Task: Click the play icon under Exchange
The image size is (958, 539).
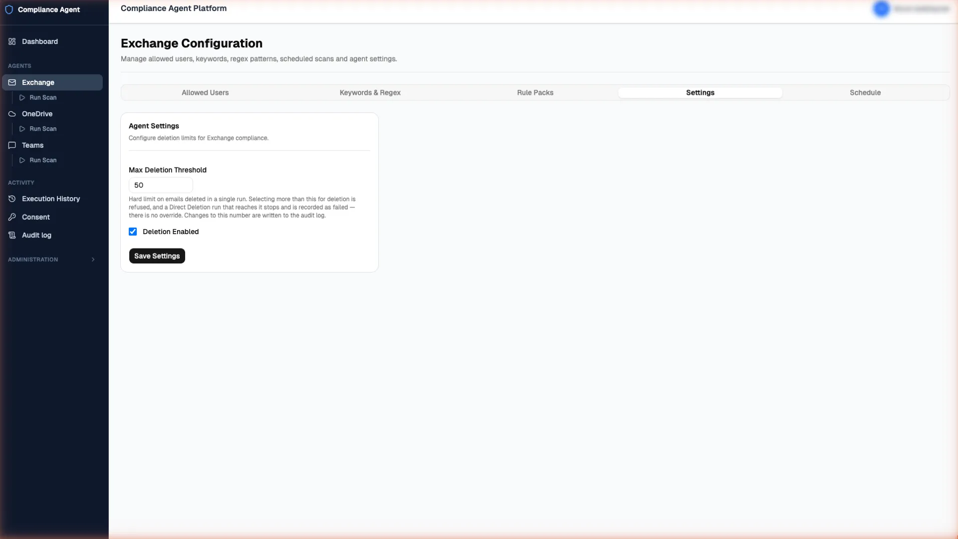Action: (x=22, y=98)
